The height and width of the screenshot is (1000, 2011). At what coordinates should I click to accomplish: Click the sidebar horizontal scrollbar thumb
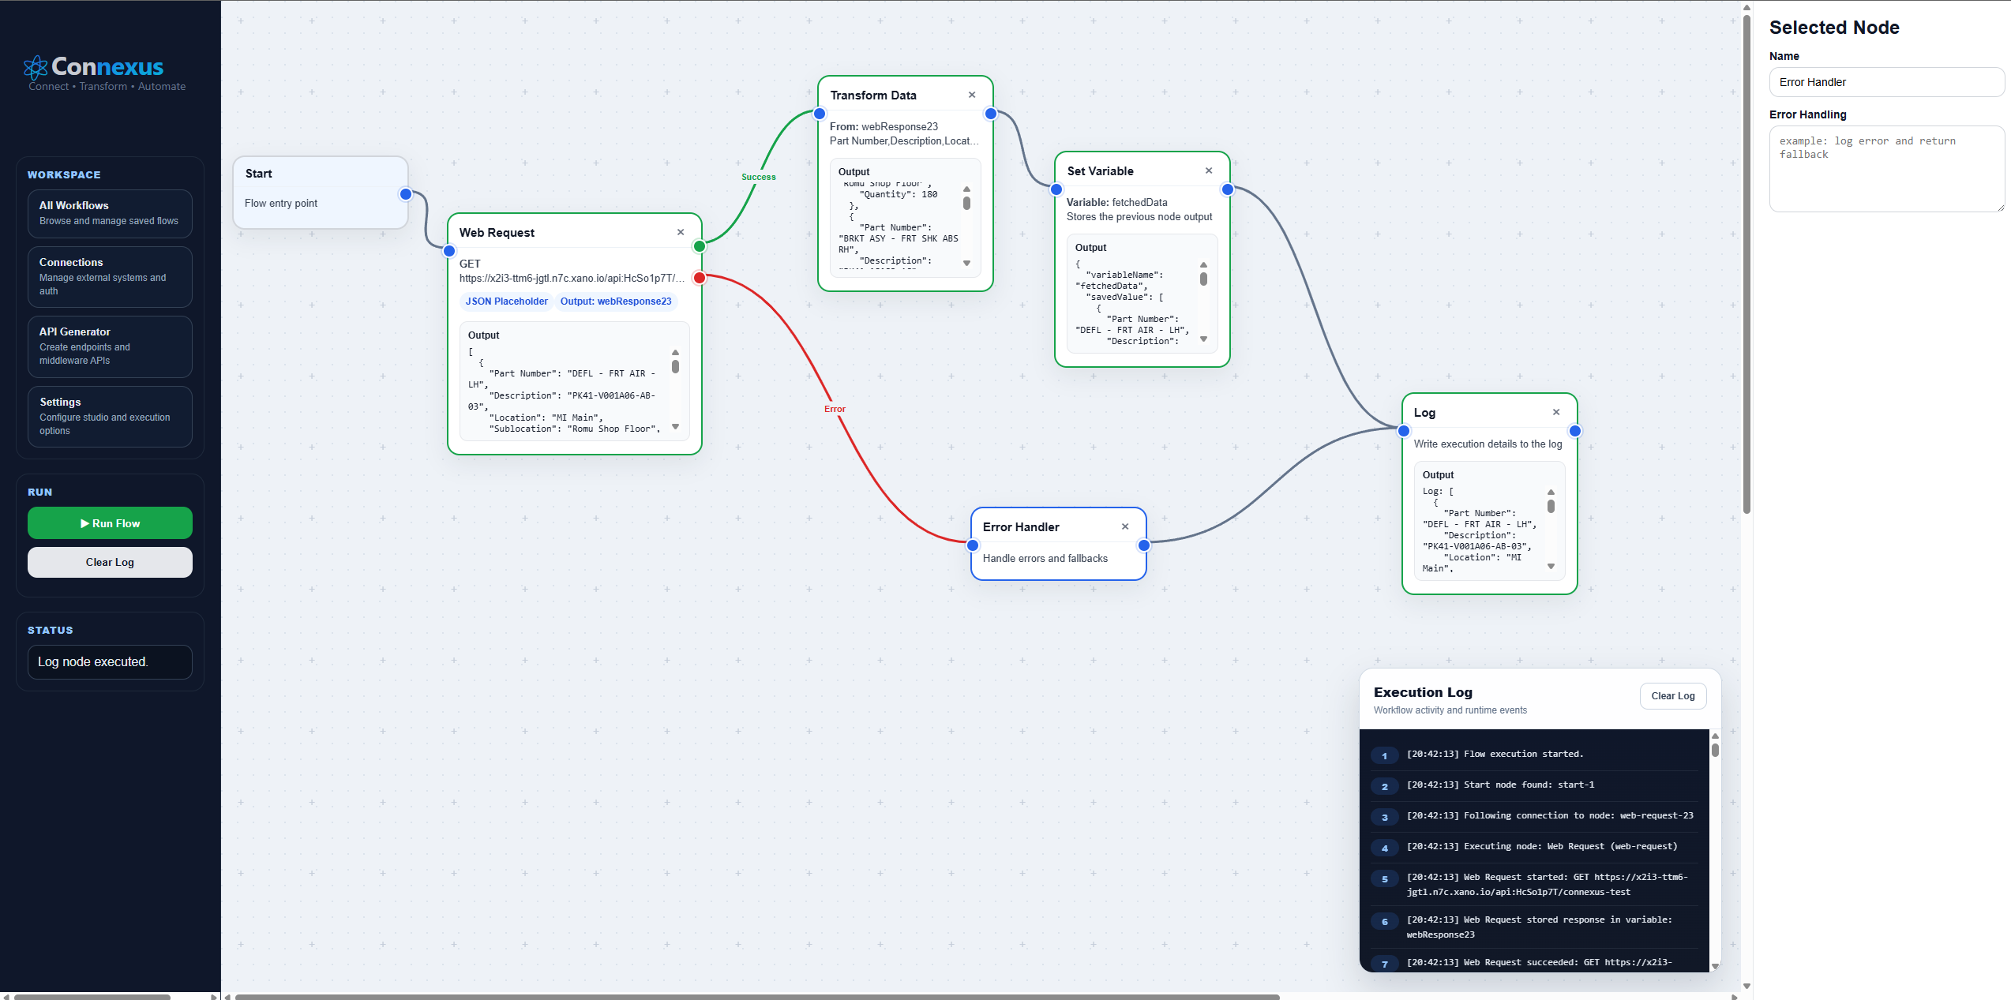[x=92, y=997]
